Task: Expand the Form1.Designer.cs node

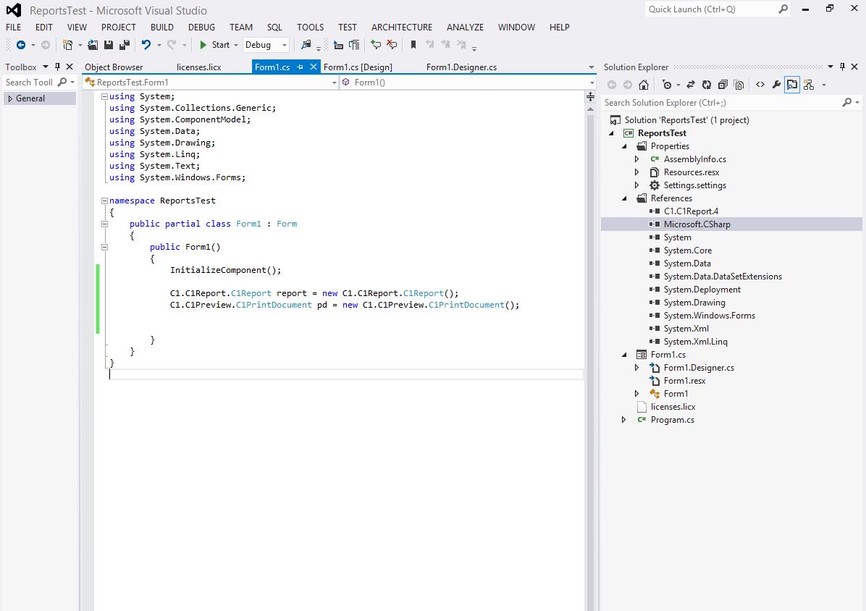Action: click(x=636, y=368)
